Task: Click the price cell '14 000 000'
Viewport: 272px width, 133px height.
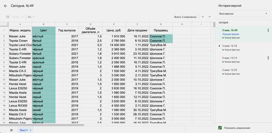Action: 114,45
